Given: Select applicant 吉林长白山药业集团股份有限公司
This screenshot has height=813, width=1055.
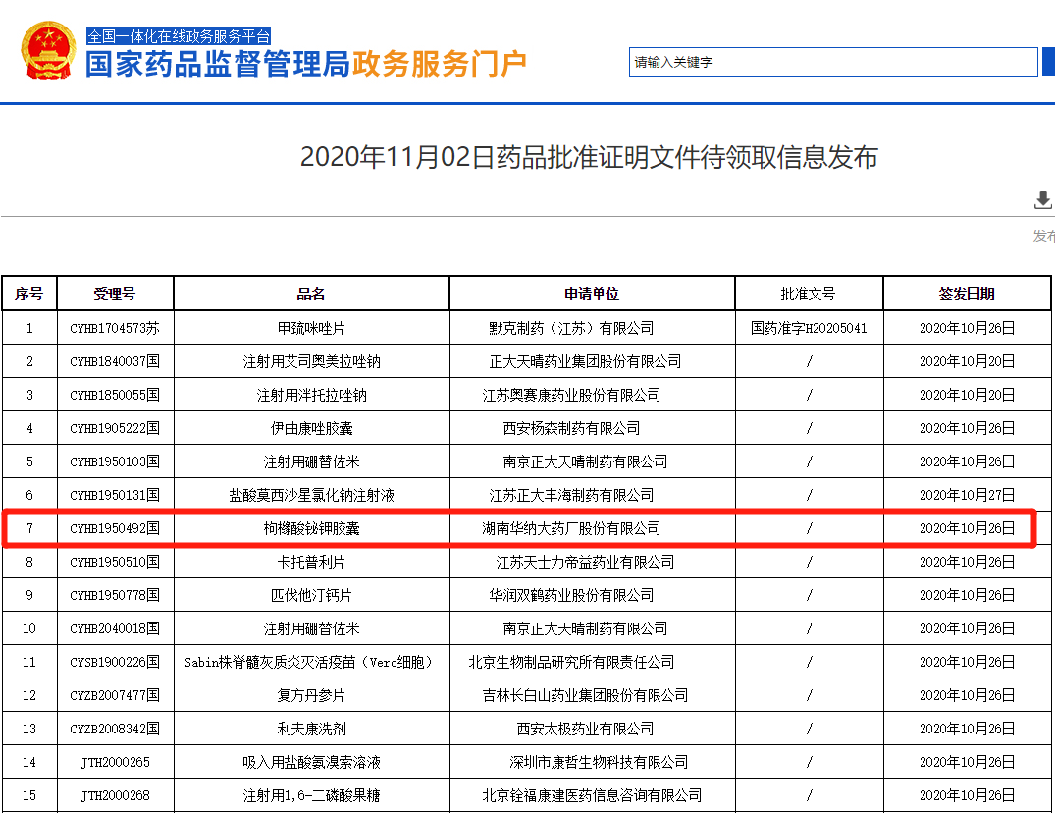Looking at the screenshot, I should click(585, 695).
